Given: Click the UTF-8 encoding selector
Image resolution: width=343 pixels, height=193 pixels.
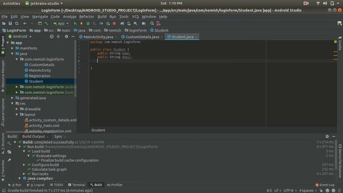Looking at the screenshot, I should [x=289, y=191].
